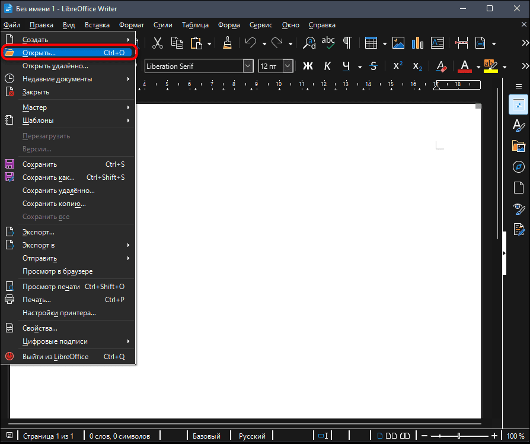Run the spelling check abc icon
Image resolution: width=530 pixels, height=444 pixels.
pyautogui.click(x=328, y=43)
